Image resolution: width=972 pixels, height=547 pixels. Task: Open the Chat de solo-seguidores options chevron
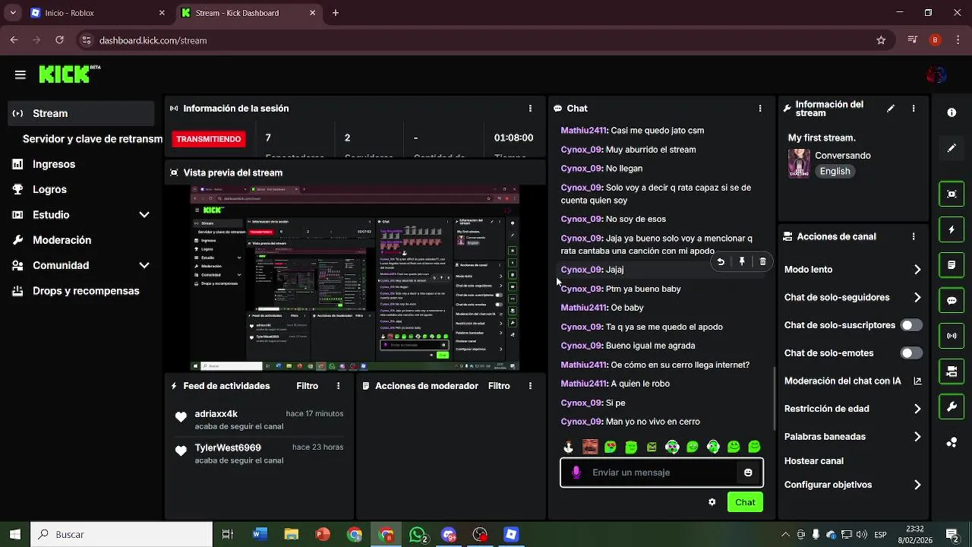click(917, 298)
